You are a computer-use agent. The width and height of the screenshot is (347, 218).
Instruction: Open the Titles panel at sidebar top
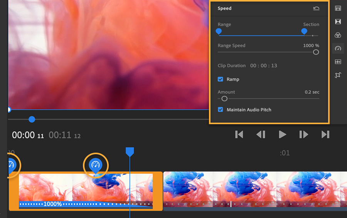[338, 8]
